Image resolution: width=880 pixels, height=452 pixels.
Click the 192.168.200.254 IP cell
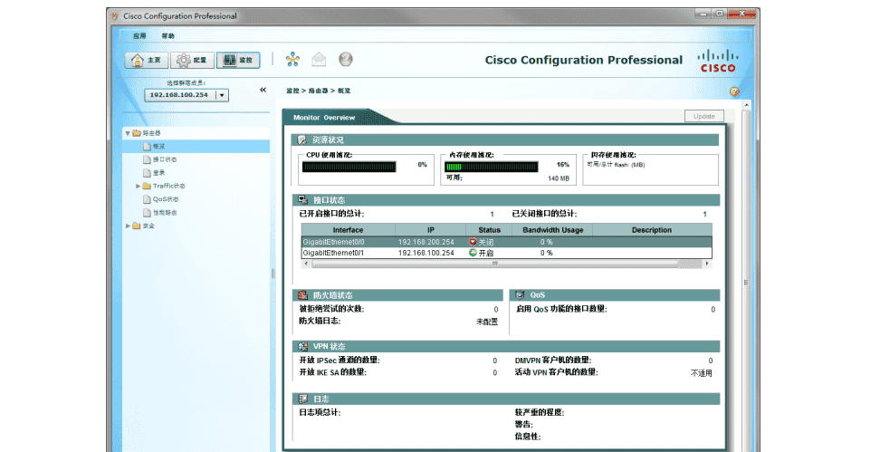point(426,242)
